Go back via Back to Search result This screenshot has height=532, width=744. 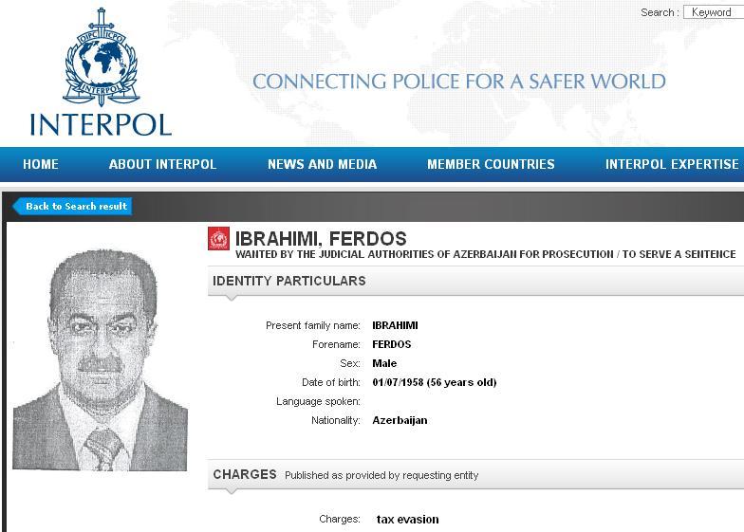pos(72,207)
